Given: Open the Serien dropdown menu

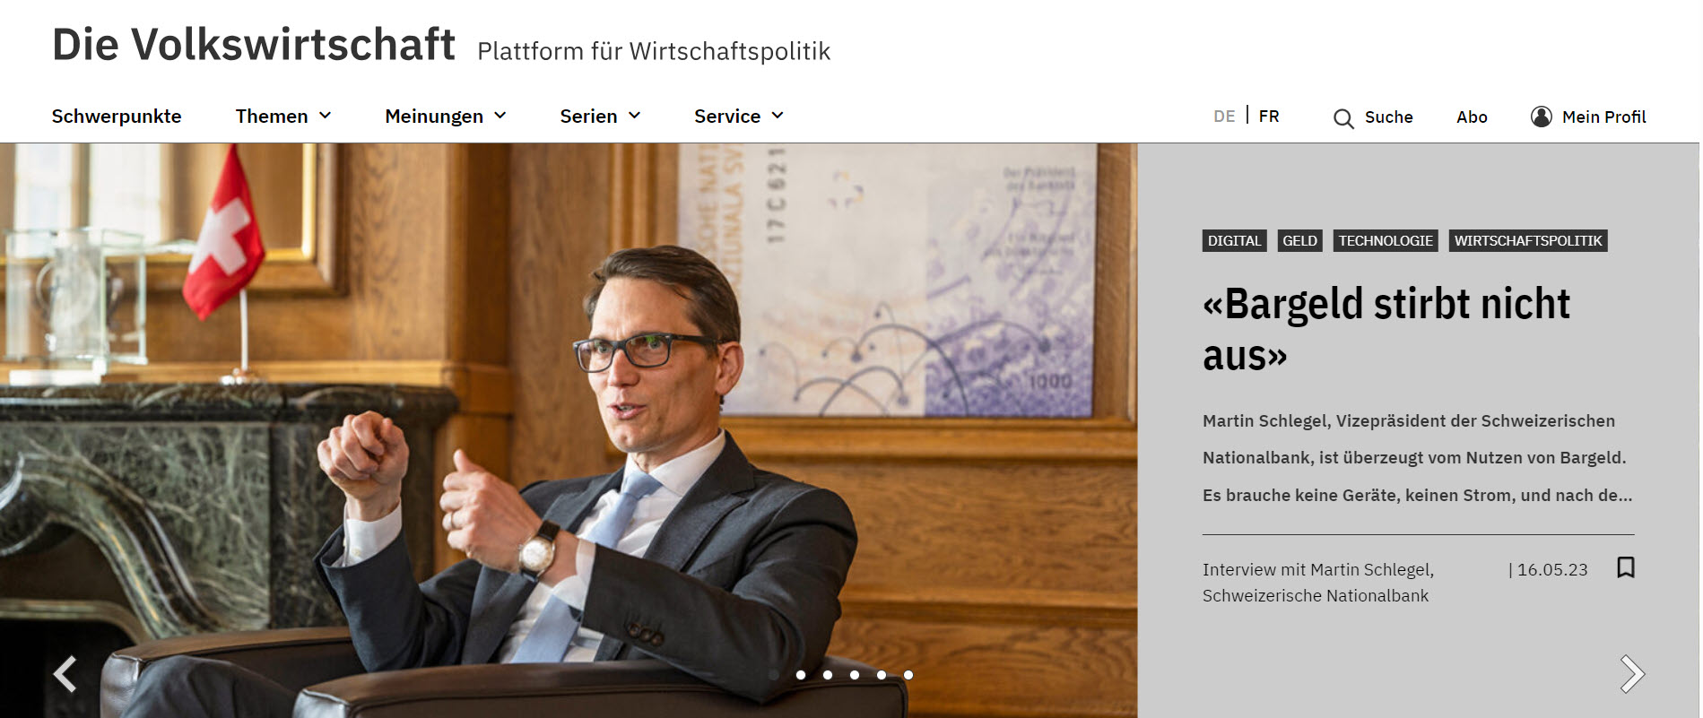Looking at the screenshot, I should point(600,117).
